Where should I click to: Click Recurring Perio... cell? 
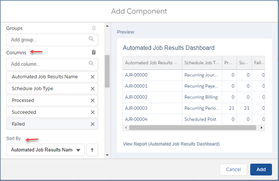click(202, 108)
